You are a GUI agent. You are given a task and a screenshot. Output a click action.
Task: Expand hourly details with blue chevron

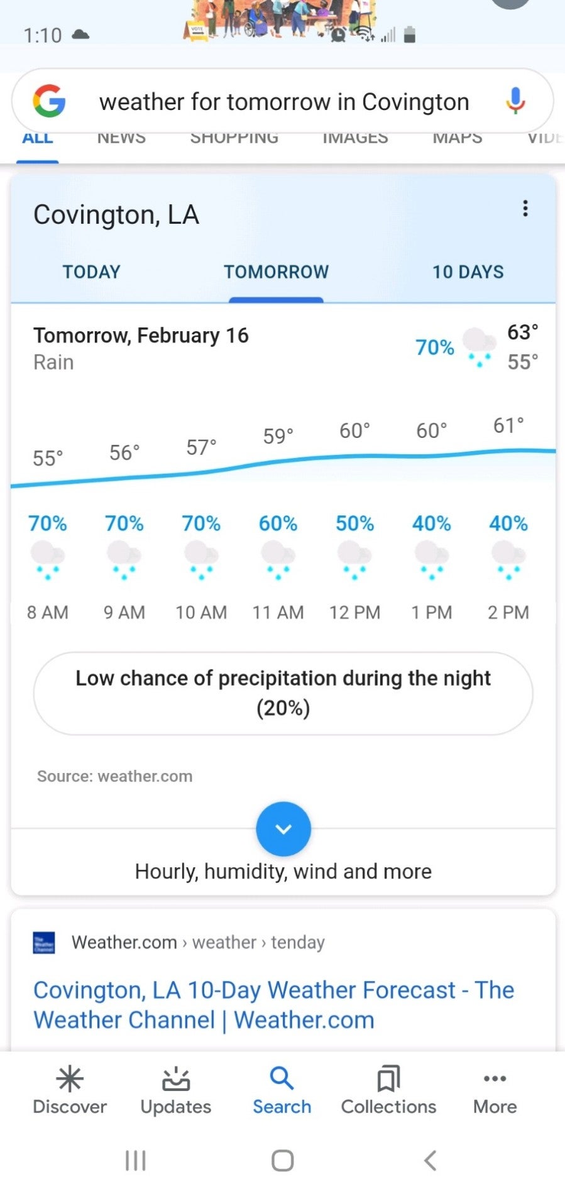(x=283, y=829)
